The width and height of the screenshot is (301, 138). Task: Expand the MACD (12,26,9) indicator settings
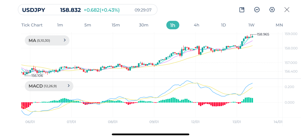[x=49, y=86]
